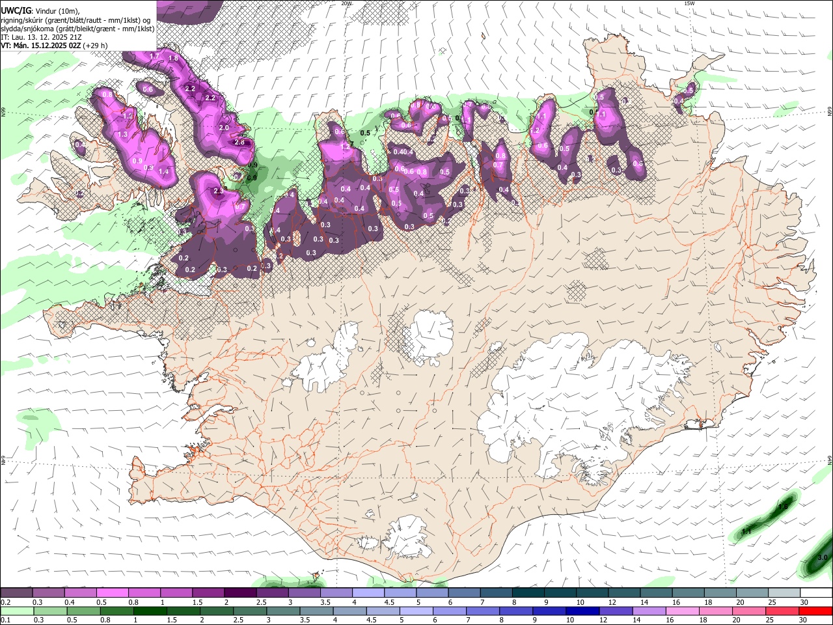Click the 1.4 snowfall value in Westfjords
Screen dimensions: 833x625
tap(163, 171)
